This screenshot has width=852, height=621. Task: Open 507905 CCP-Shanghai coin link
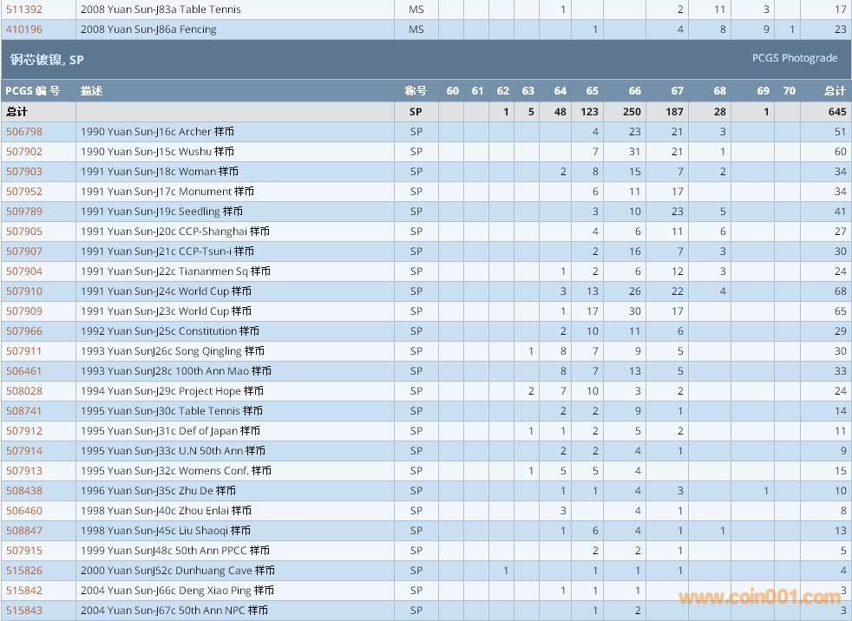[23, 232]
